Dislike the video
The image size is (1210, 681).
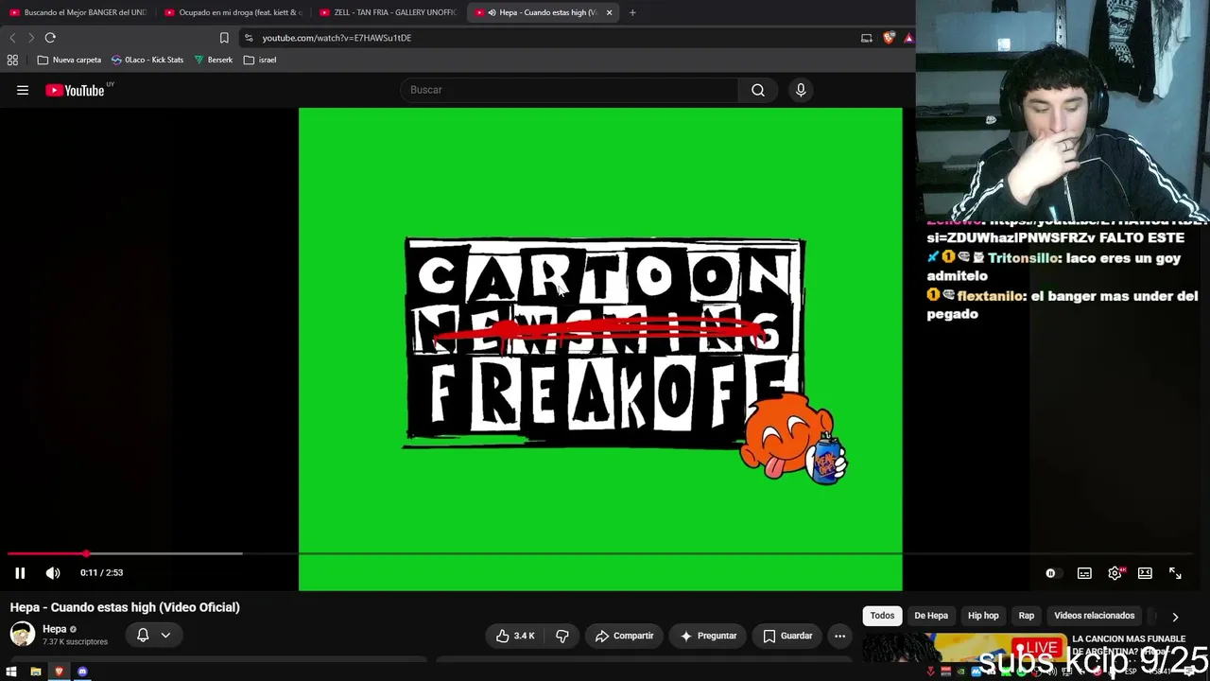point(562,636)
